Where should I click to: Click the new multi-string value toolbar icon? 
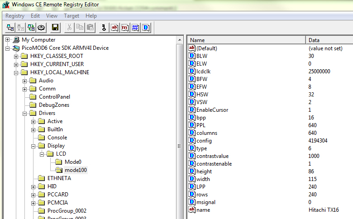point(125,28)
